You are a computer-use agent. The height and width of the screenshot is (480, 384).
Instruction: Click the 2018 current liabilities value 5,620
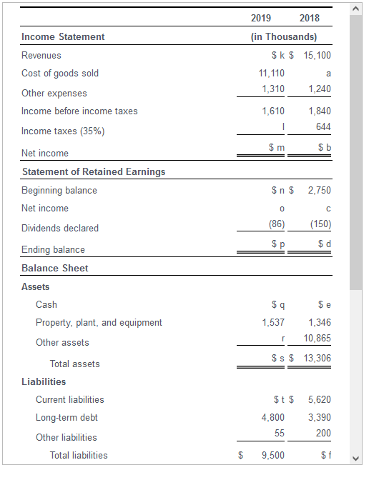[320, 400]
